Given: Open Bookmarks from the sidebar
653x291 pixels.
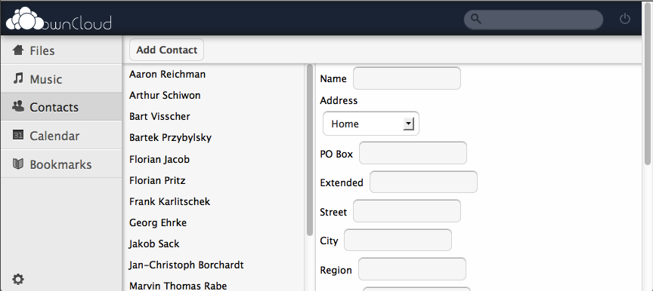Looking at the screenshot, I should pos(61,164).
